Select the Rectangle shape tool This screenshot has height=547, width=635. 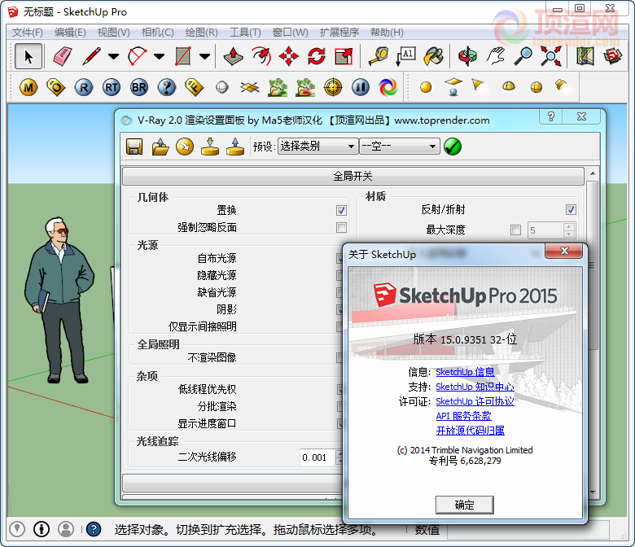[x=182, y=56]
